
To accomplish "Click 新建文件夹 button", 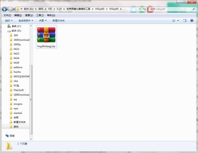I will coord(59,20).
